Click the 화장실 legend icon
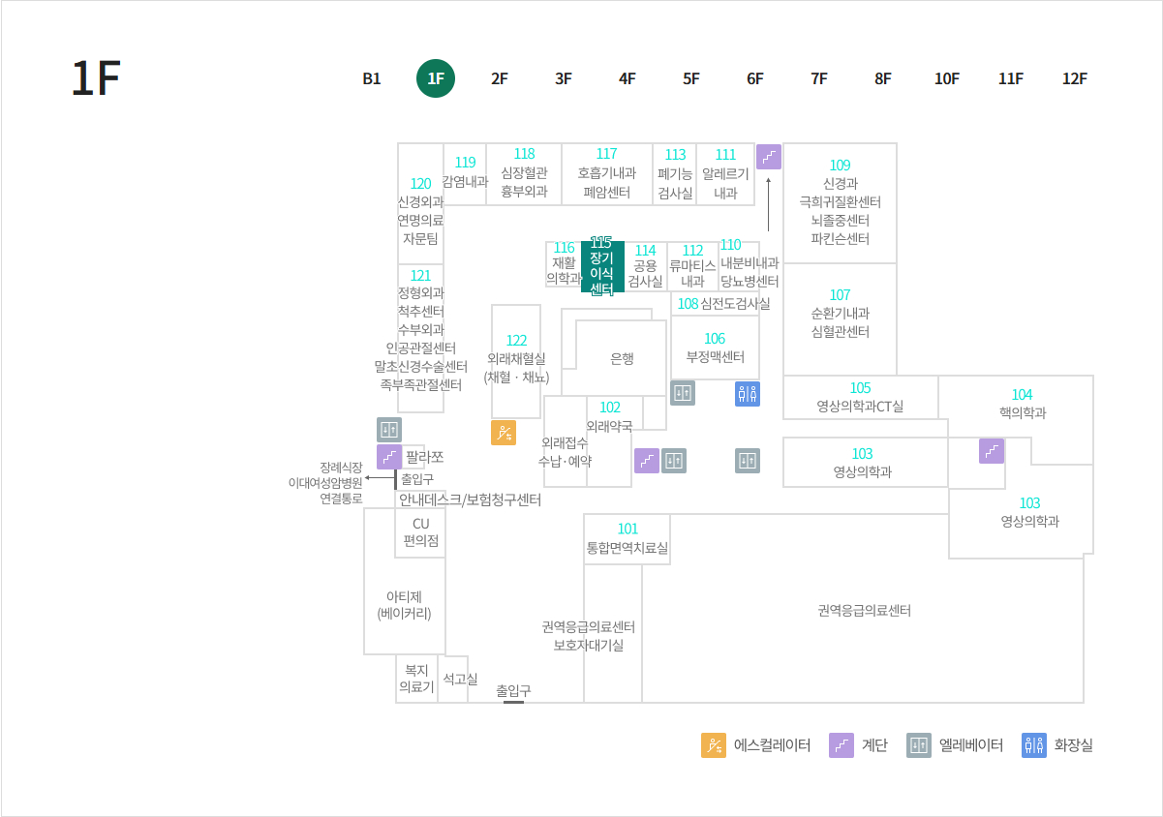The width and height of the screenshot is (1163, 817). [1034, 745]
